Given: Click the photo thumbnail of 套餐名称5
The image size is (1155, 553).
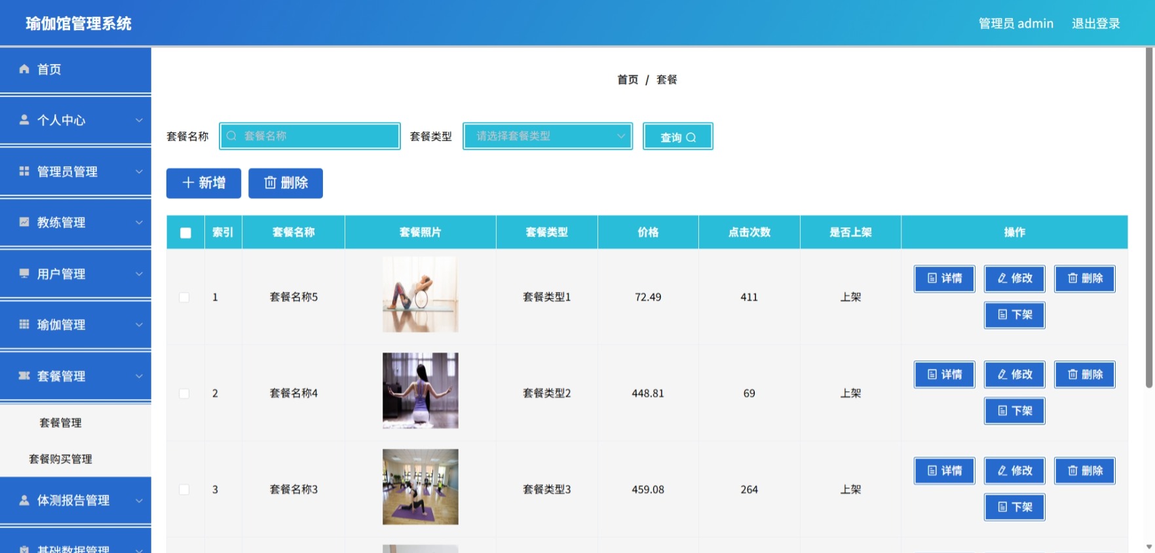Looking at the screenshot, I should 421,294.
